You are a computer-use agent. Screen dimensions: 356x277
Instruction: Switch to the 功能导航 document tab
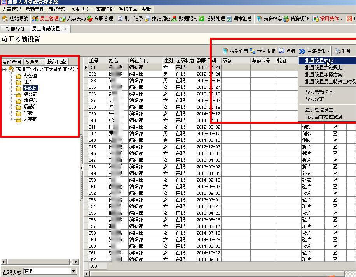pyautogui.click(x=15, y=29)
